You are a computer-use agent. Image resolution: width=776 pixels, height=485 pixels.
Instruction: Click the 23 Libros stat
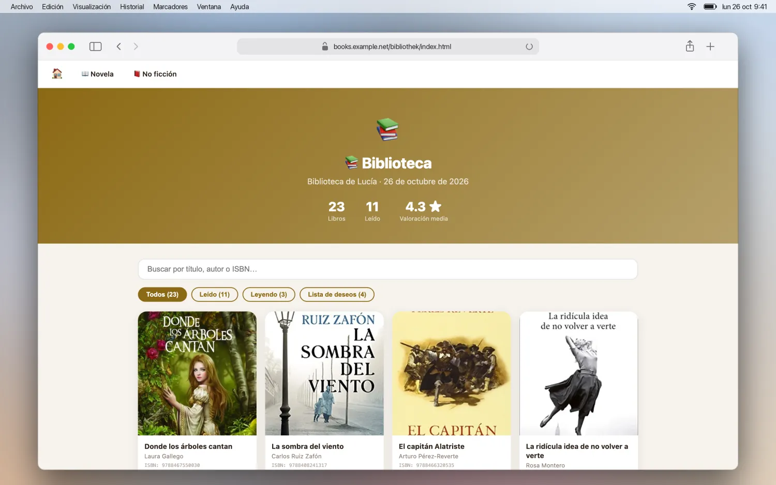tap(337, 211)
